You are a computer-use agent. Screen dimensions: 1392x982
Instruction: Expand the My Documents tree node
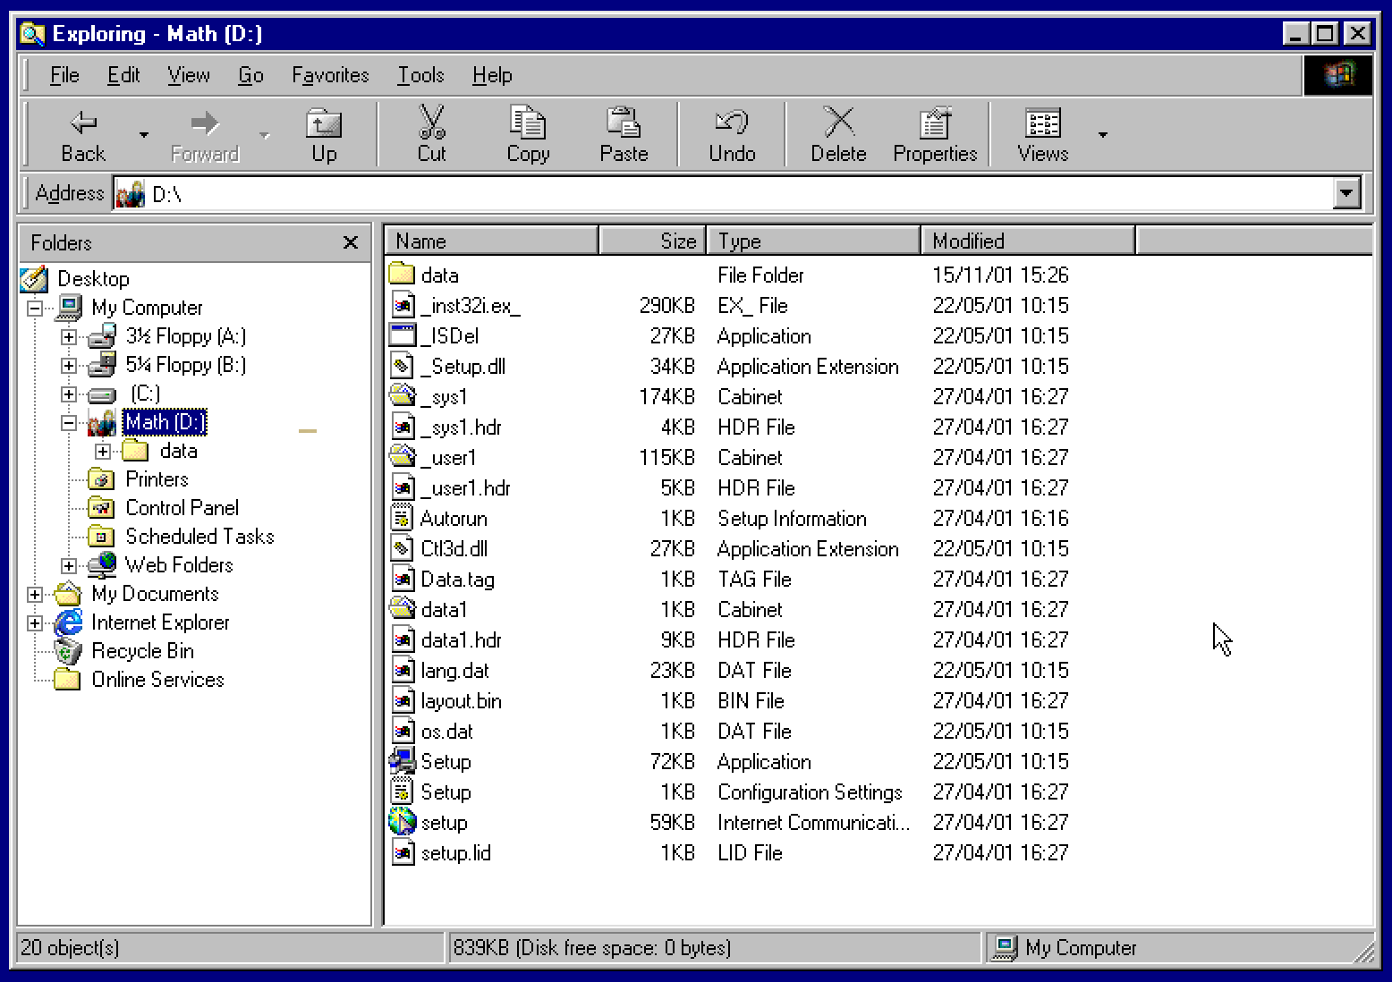coord(35,595)
